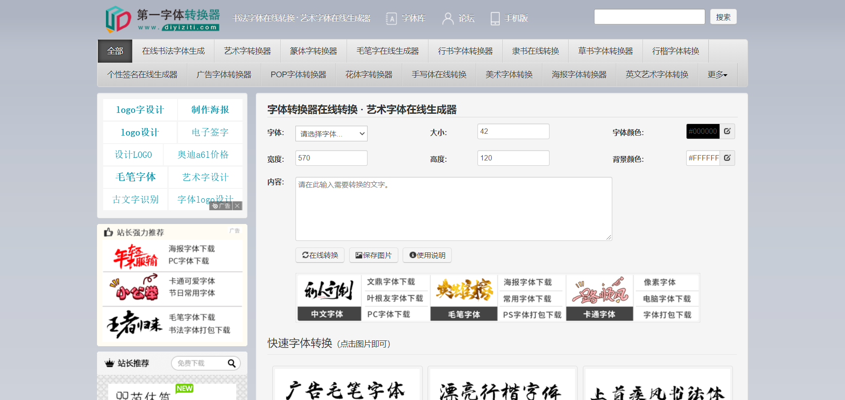
Task: Click the 广告 ad info badge
Action: click(221, 206)
